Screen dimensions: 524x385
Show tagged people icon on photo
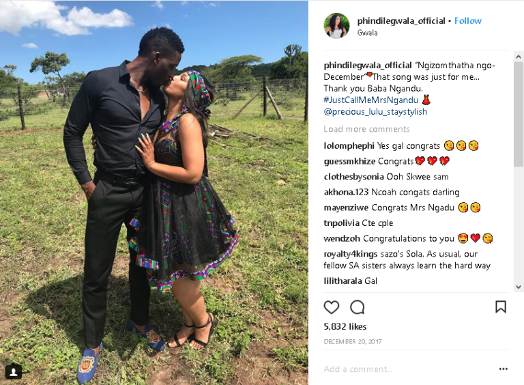[14, 371]
